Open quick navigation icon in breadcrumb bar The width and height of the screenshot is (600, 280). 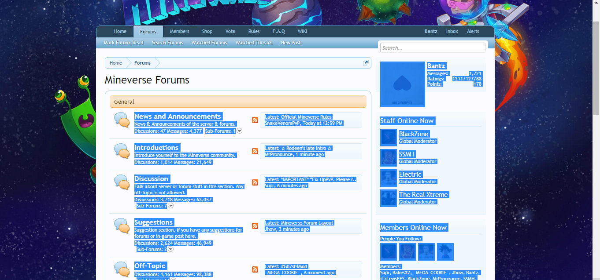(366, 63)
